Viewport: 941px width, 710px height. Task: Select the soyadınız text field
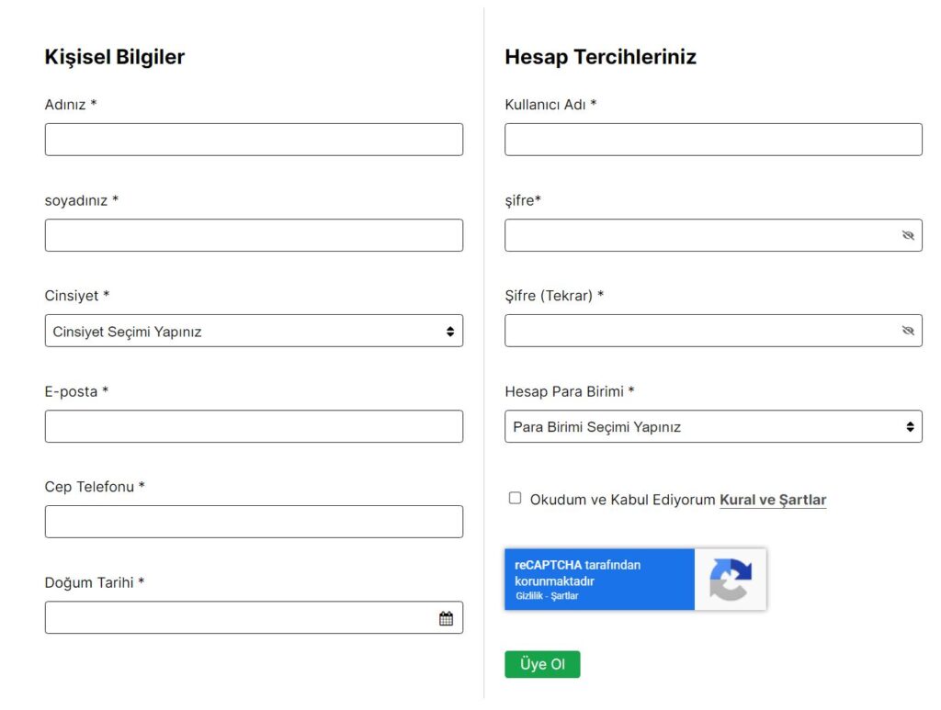(254, 235)
